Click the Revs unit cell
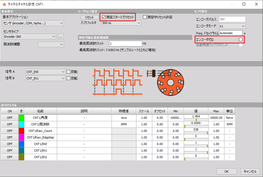 pos(229,118)
